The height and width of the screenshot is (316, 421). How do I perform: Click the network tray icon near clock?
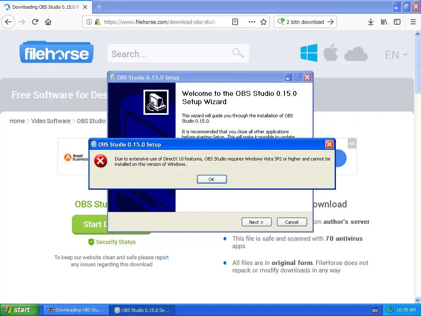tap(390, 310)
